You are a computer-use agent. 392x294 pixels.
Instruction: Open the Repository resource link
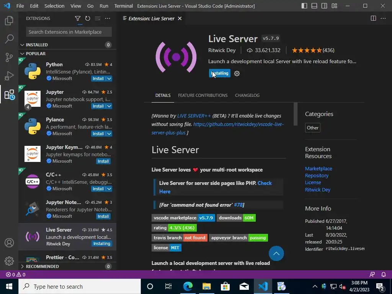[x=317, y=175]
